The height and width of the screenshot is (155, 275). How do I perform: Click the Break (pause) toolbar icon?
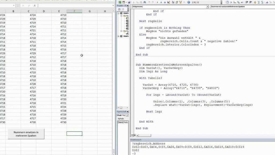click(161, 2)
